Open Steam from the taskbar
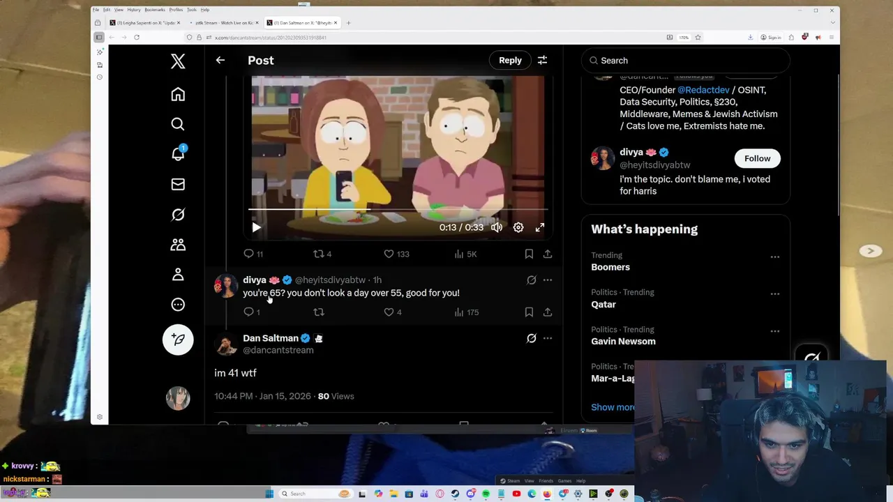 (x=455, y=494)
